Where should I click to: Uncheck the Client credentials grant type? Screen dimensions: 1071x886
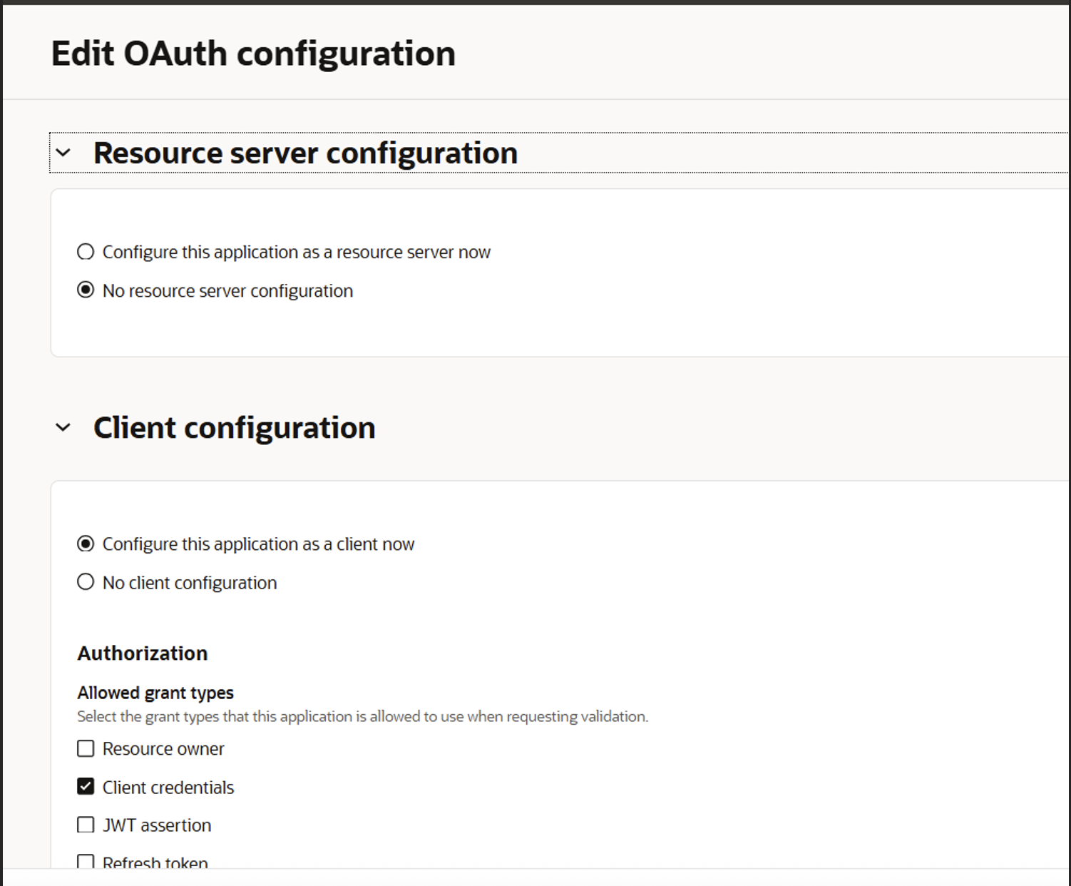coord(85,786)
